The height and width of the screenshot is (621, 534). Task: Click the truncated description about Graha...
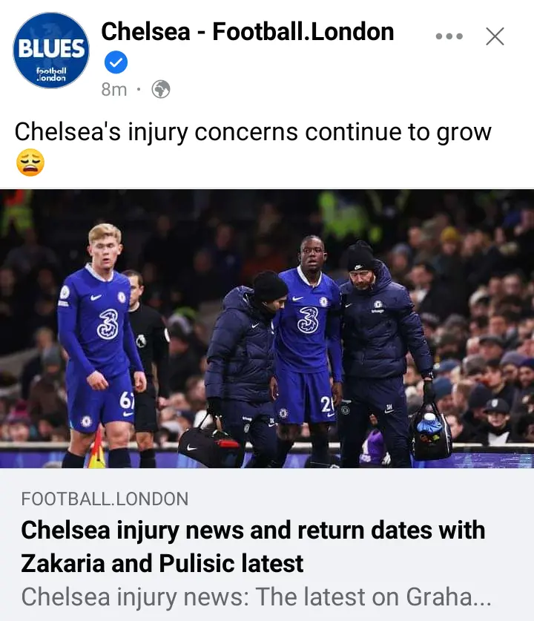coord(256,597)
